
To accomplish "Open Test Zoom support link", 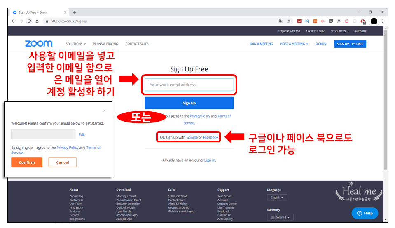I will click(x=224, y=196).
